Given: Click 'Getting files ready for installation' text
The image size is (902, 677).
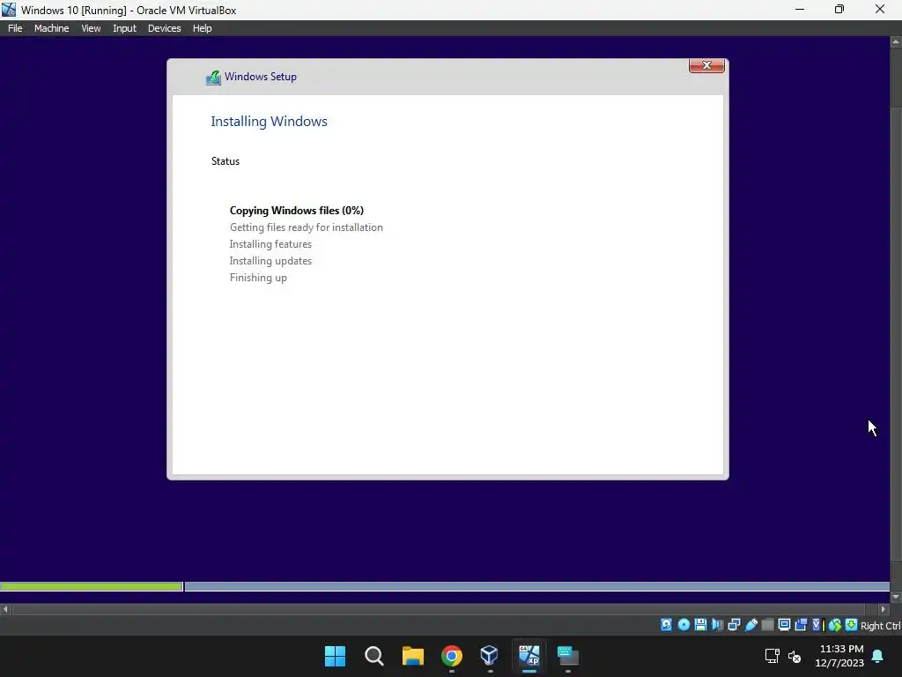Looking at the screenshot, I should coord(306,227).
